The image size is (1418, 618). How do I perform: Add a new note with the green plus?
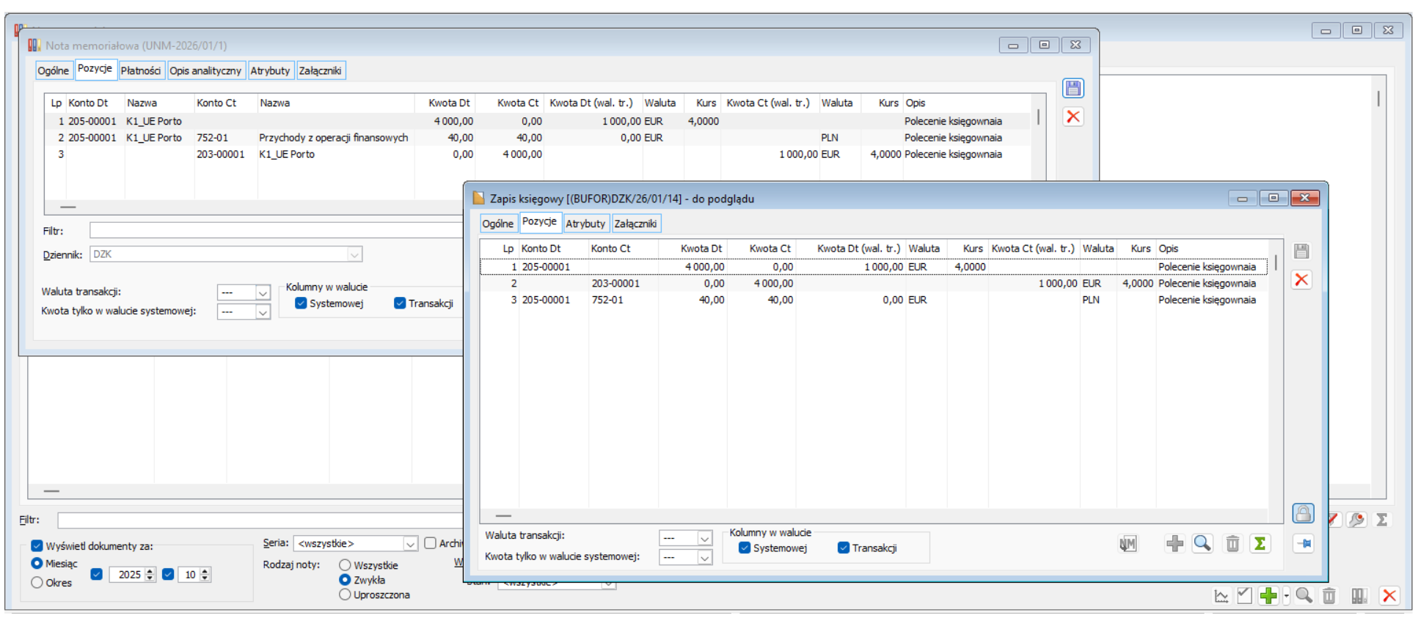pyautogui.click(x=1268, y=596)
